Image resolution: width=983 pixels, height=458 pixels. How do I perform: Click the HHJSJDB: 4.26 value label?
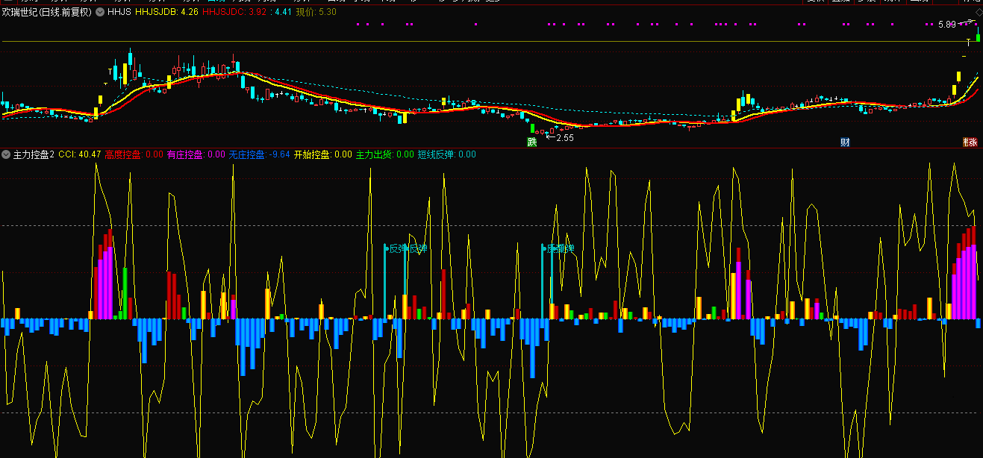pyautogui.click(x=166, y=12)
